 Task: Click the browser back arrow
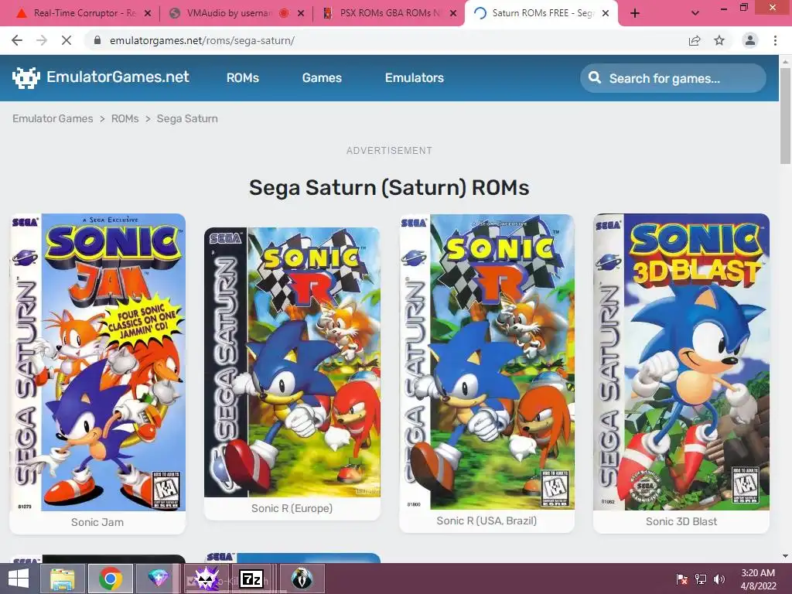coord(17,40)
